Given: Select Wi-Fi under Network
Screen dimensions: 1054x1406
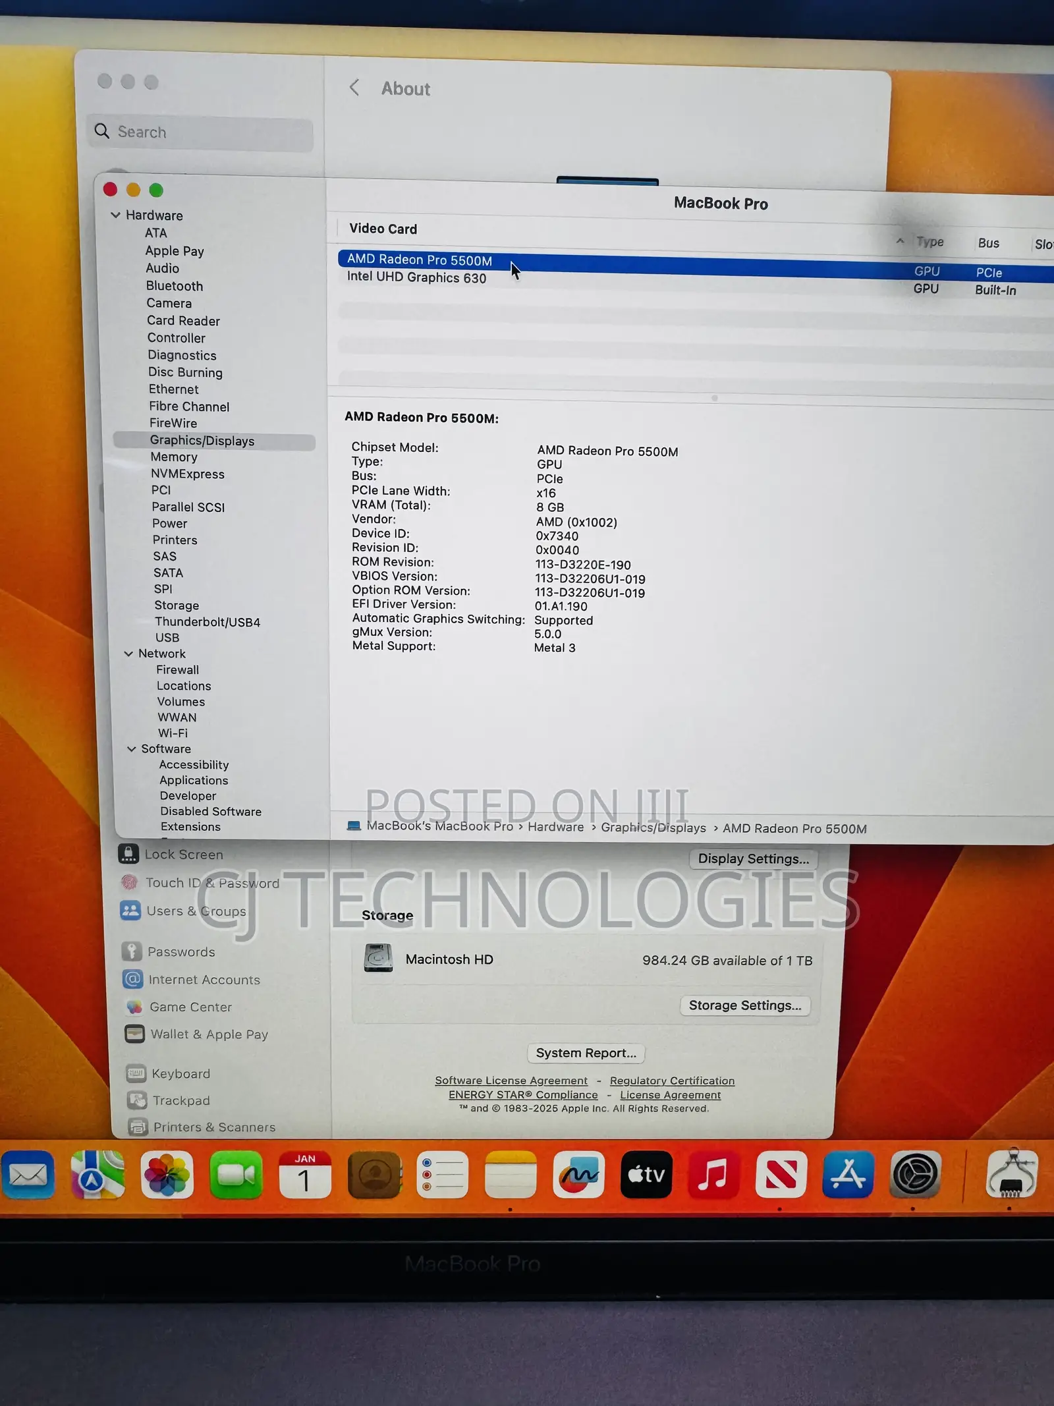Looking at the screenshot, I should (x=173, y=733).
